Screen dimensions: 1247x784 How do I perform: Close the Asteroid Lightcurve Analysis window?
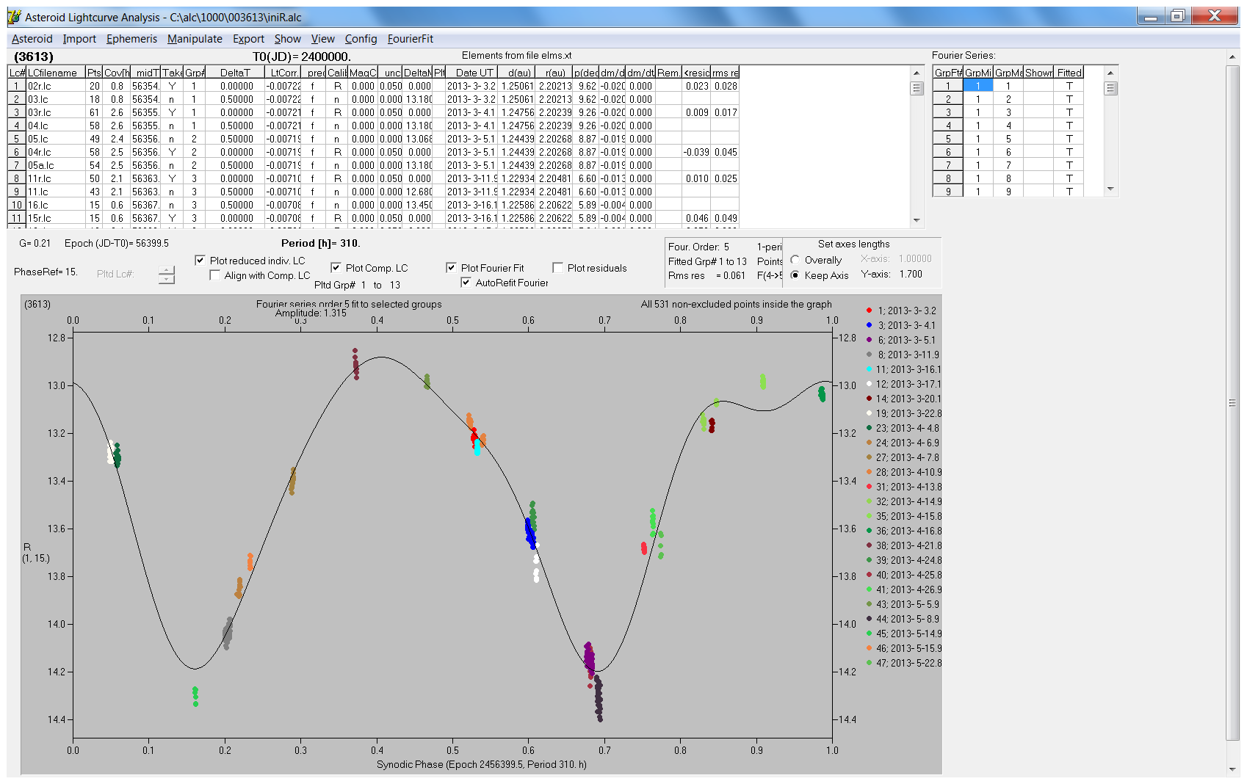pos(1214,15)
